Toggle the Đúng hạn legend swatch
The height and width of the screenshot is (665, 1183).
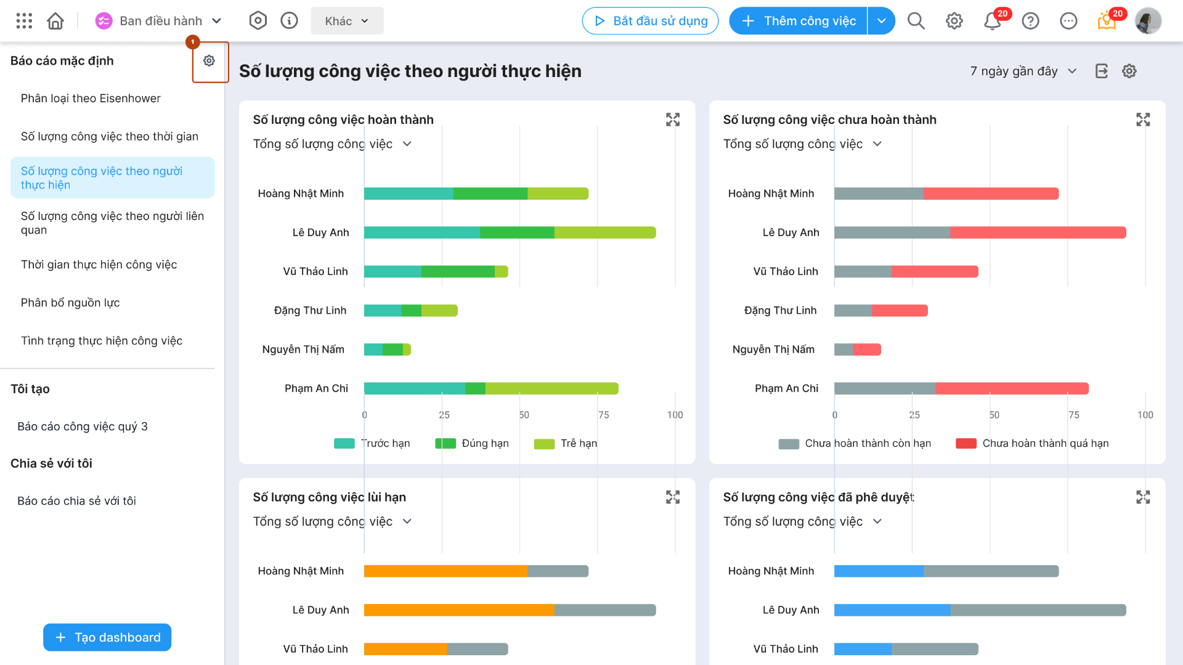tap(445, 444)
